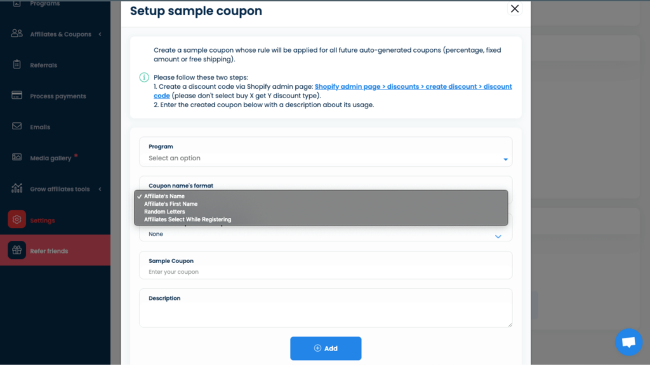Expand the Program select dropdown
The height and width of the screenshot is (365, 650).
click(x=326, y=152)
